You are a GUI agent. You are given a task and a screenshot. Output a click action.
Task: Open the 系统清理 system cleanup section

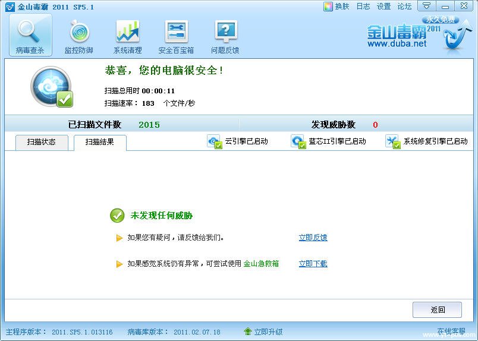pyautogui.click(x=127, y=36)
